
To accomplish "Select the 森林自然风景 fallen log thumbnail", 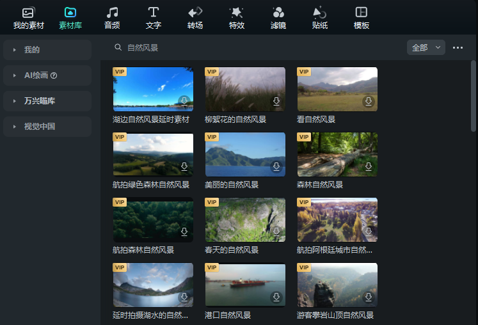I will (337, 155).
